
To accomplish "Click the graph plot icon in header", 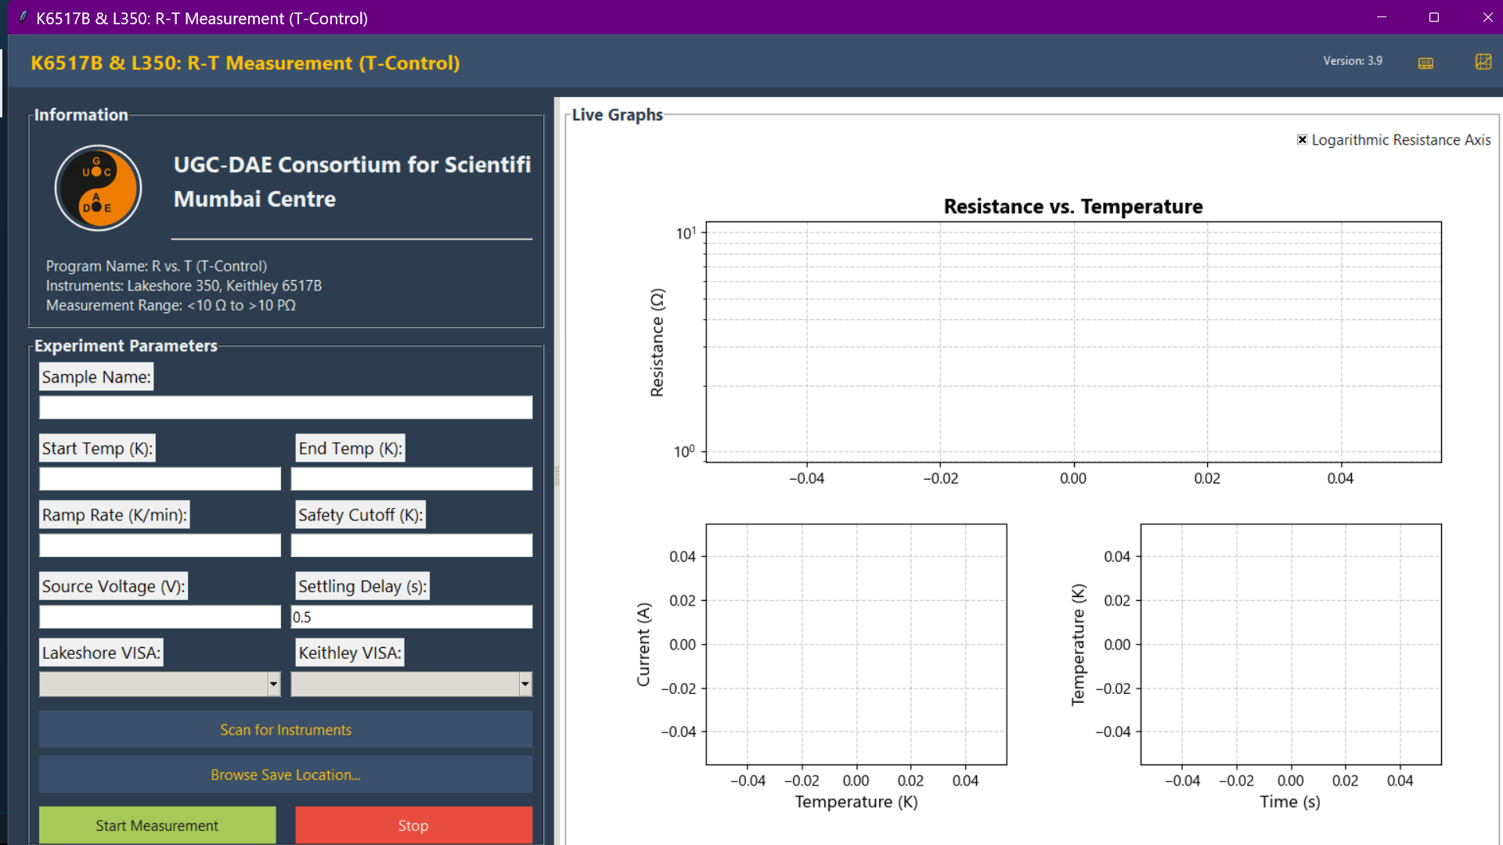I will tap(1483, 62).
